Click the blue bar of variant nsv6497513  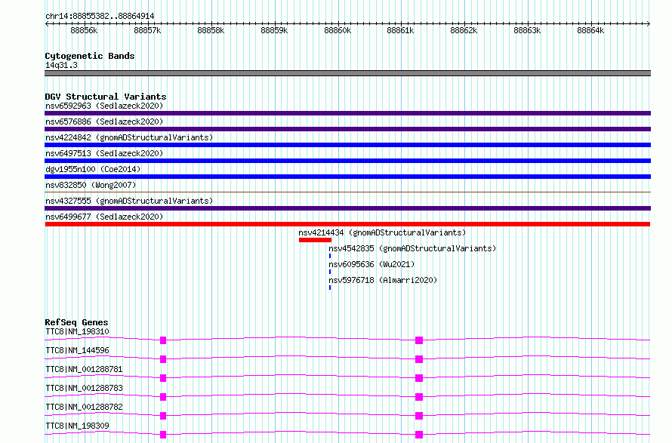pyautogui.click(x=347, y=161)
